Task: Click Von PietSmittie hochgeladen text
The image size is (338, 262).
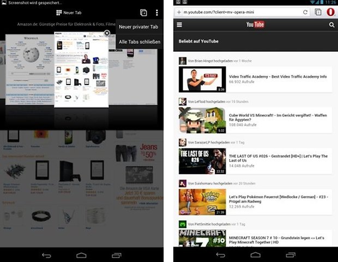Action: coord(209,224)
